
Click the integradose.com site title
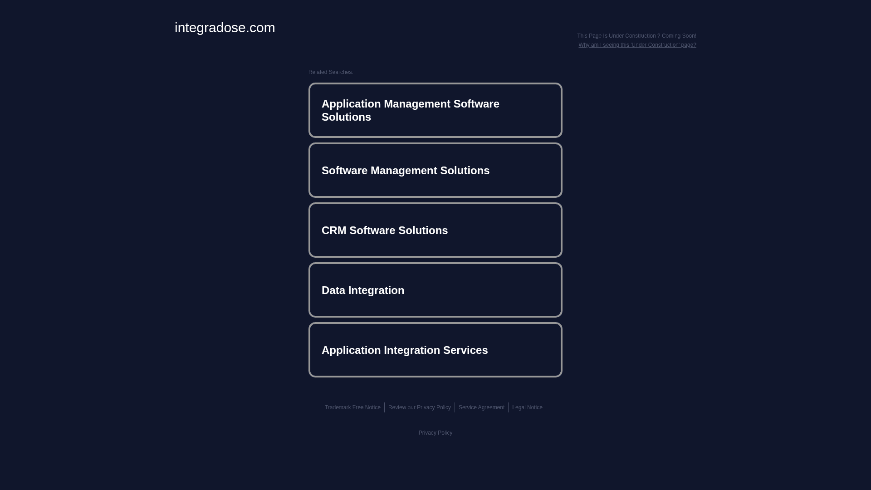pyautogui.click(x=224, y=28)
